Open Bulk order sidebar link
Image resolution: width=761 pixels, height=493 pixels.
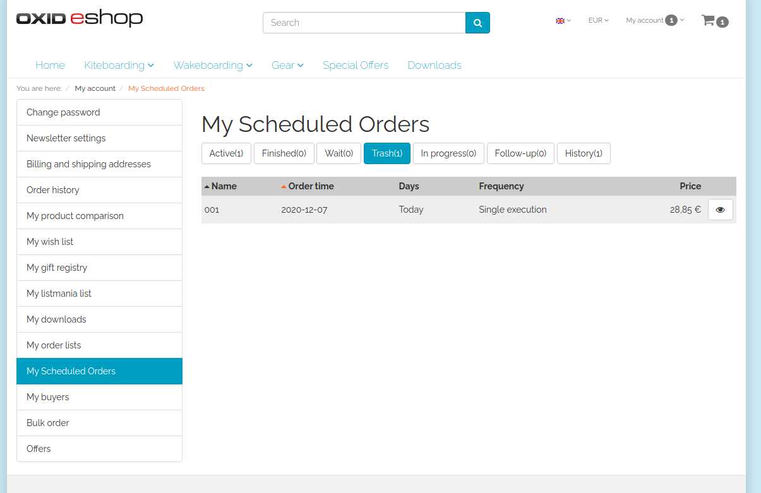(48, 423)
